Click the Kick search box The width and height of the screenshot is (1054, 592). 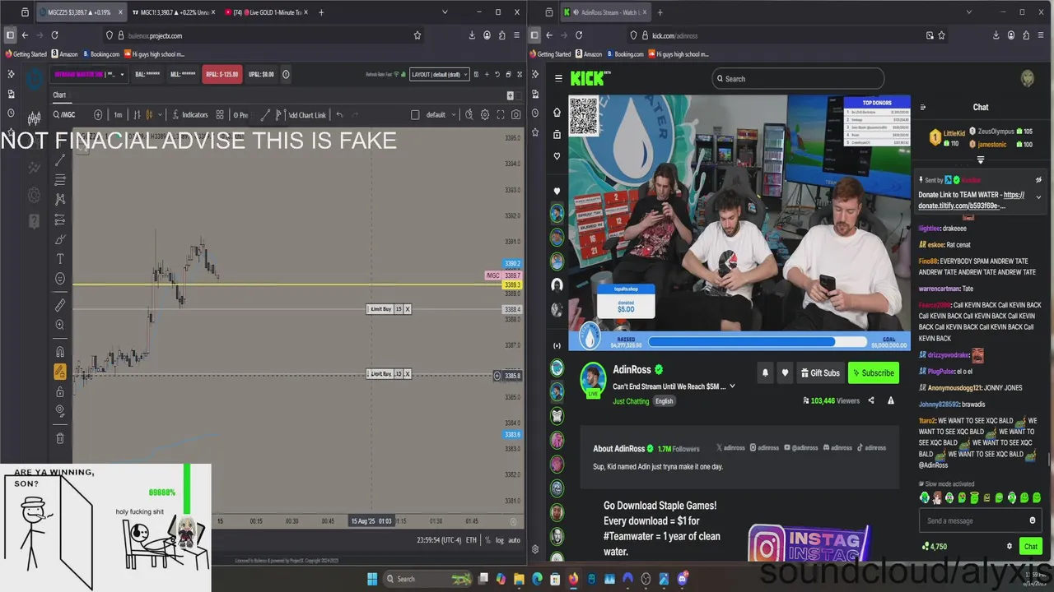(798, 79)
